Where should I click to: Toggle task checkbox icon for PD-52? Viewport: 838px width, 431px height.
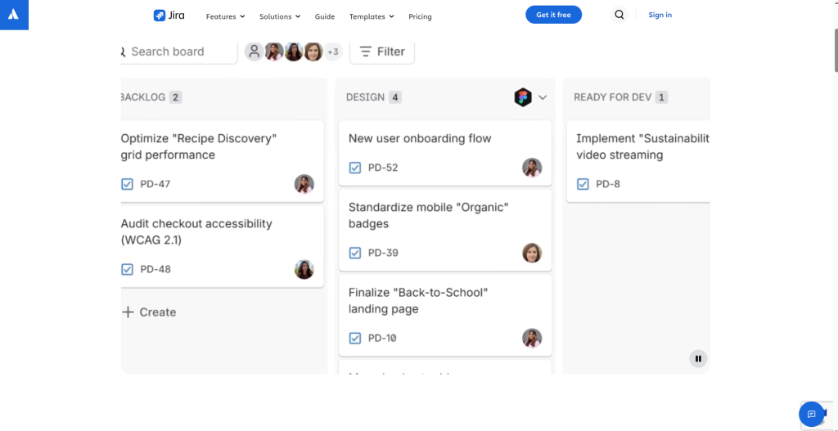[x=355, y=168]
